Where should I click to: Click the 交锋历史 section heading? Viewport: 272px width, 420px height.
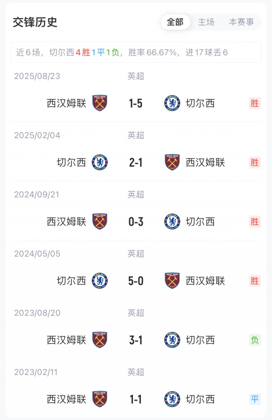35,22
